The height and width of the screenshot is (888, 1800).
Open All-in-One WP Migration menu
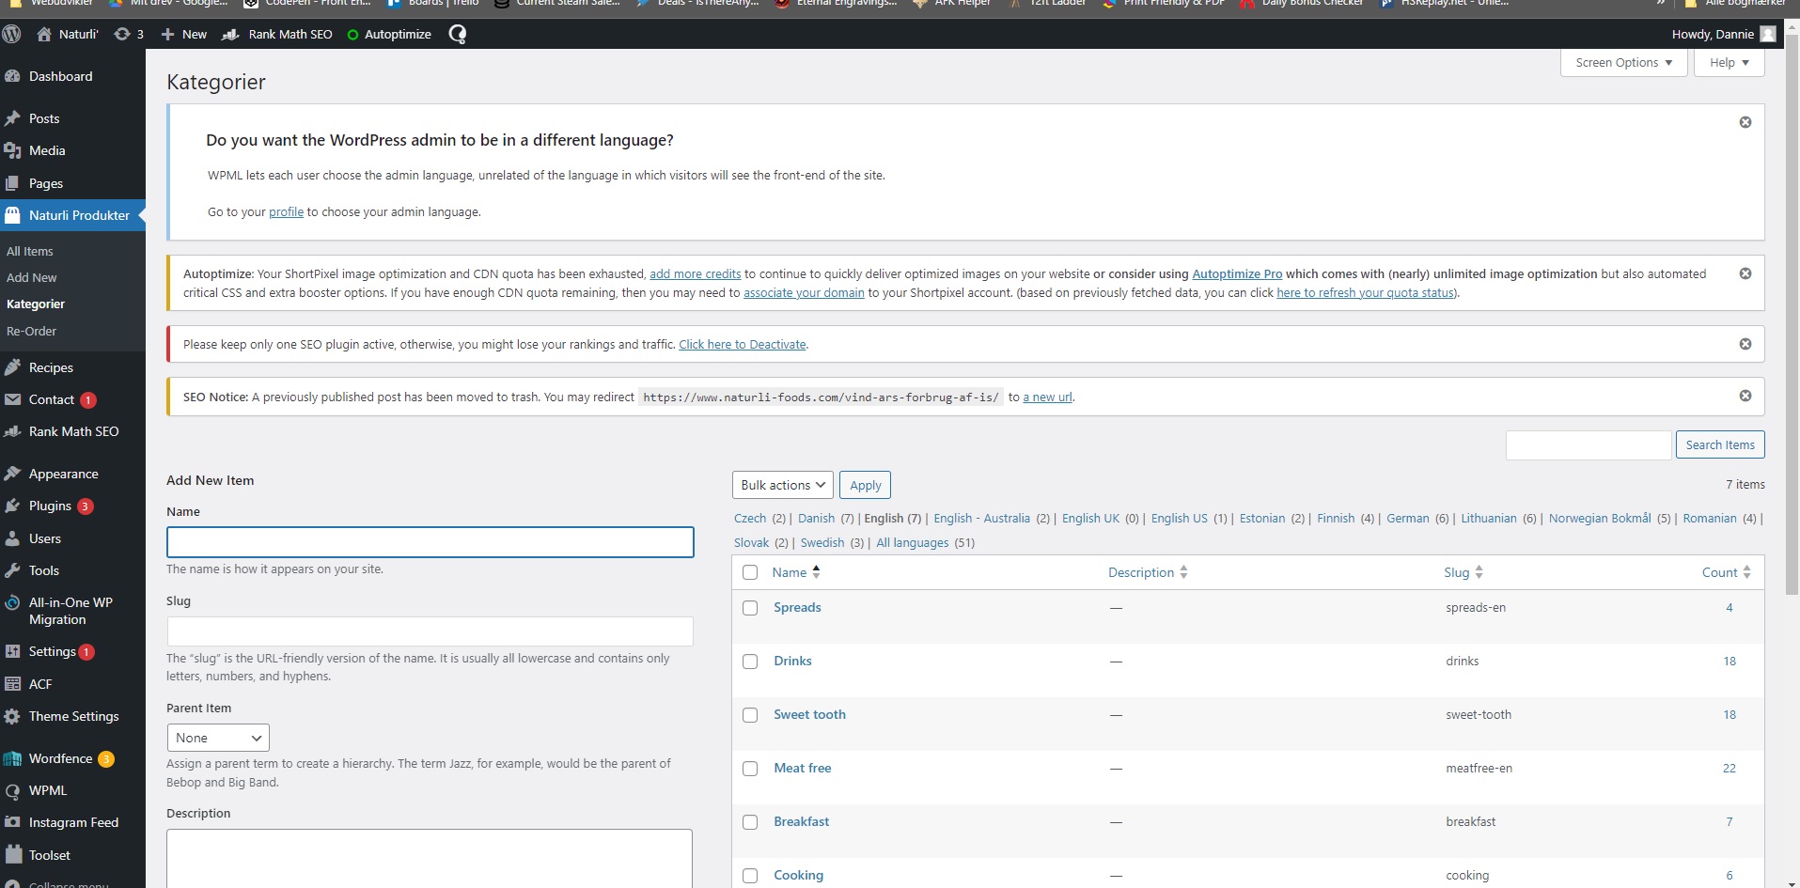click(x=72, y=611)
